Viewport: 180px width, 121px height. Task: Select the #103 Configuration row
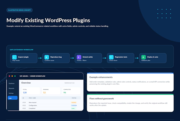point(51,105)
